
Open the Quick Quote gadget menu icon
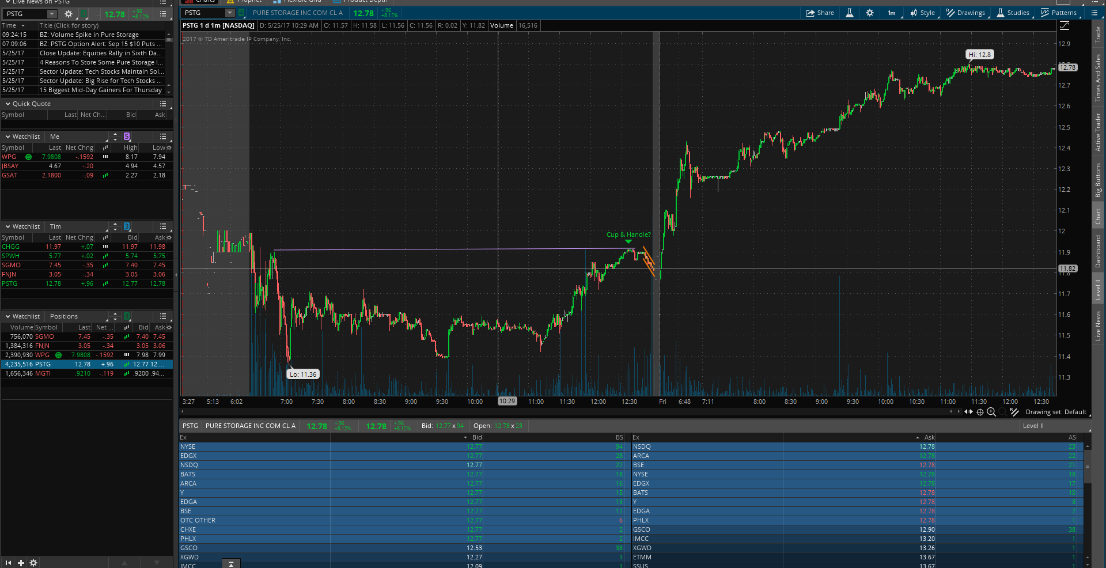tap(163, 104)
